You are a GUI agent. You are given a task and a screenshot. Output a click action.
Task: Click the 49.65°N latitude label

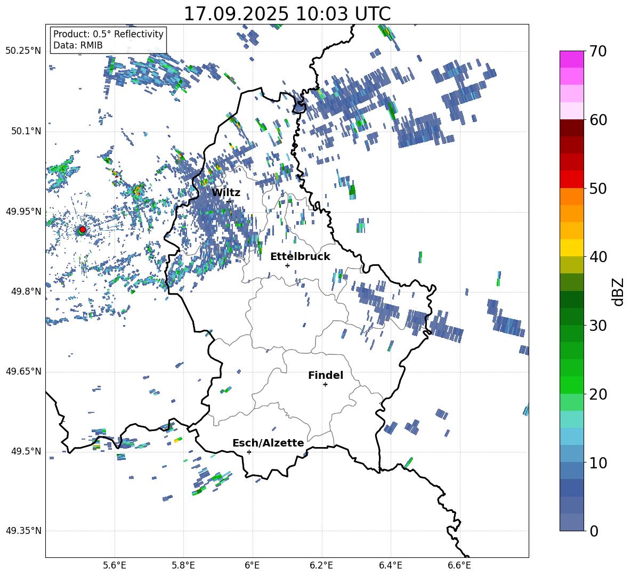(x=23, y=371)
